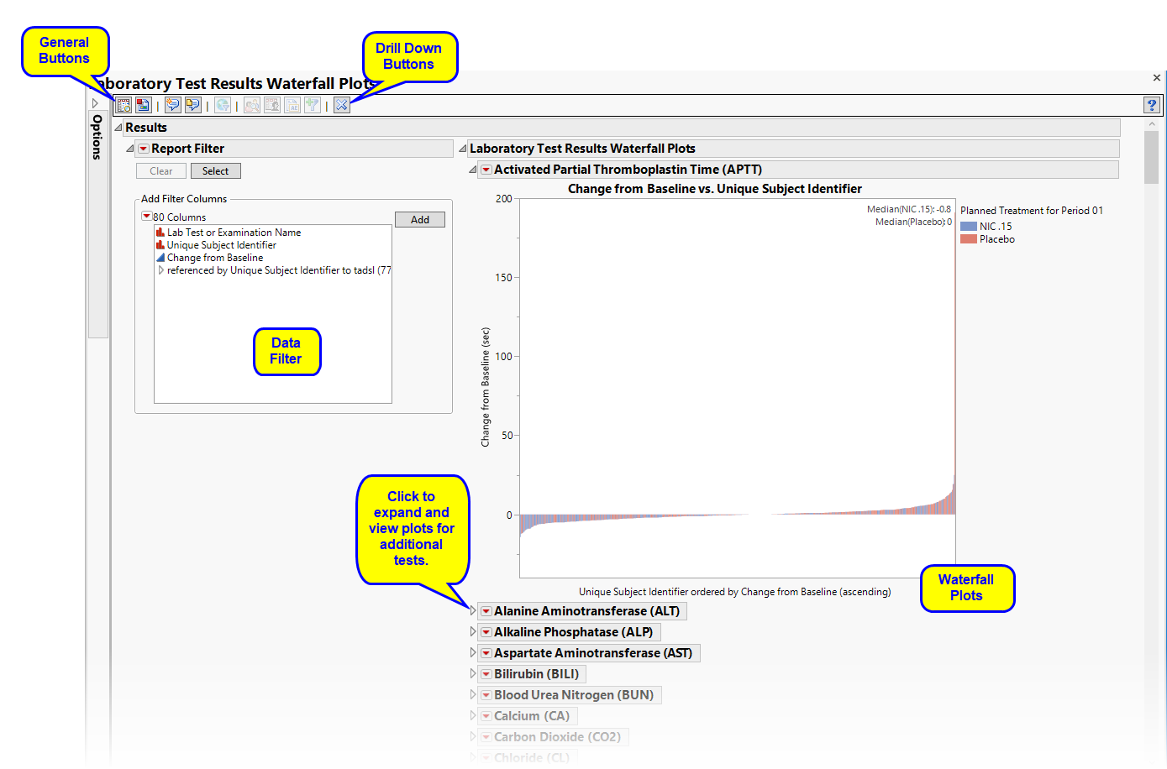This screenshot has height=769, width=1167.
Task: Expand the Calcium (CA) section
Action: pyautogui.click(x=473, y=716)
